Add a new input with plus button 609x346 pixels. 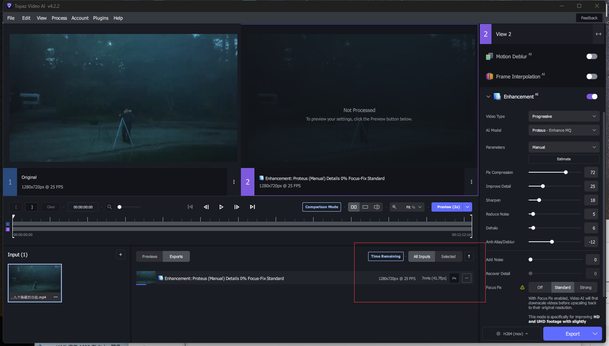pos(121,254)
